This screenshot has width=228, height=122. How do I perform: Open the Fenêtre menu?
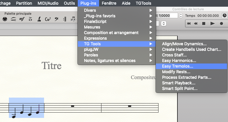[x=109, y=3]
